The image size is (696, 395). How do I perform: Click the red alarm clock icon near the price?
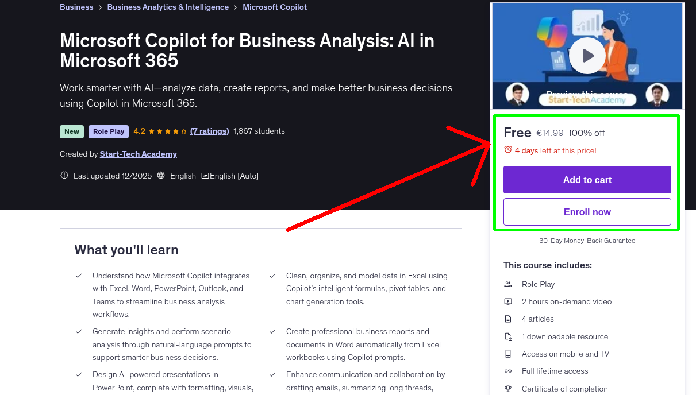coord(508,148)
